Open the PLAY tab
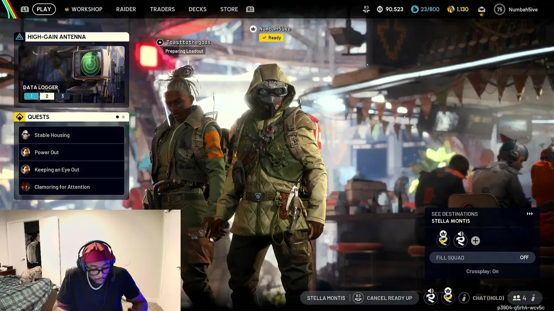 tap(44, 9)
